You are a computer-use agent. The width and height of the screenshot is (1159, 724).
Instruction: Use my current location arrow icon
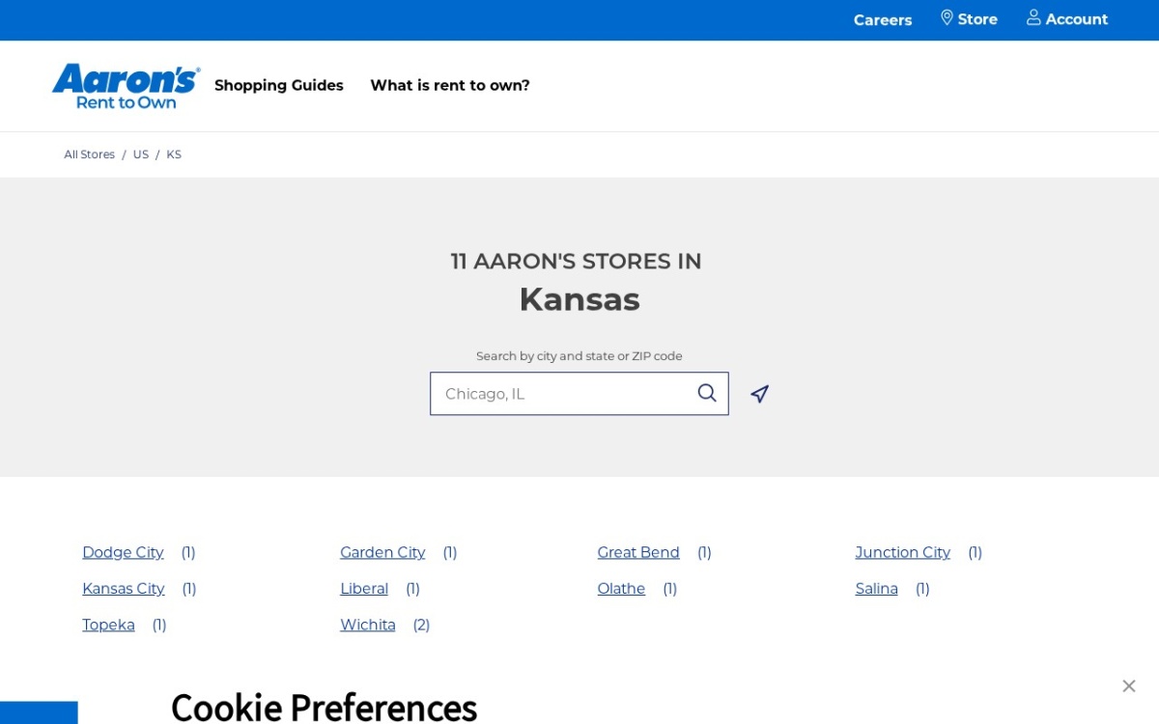coord(760,394)
